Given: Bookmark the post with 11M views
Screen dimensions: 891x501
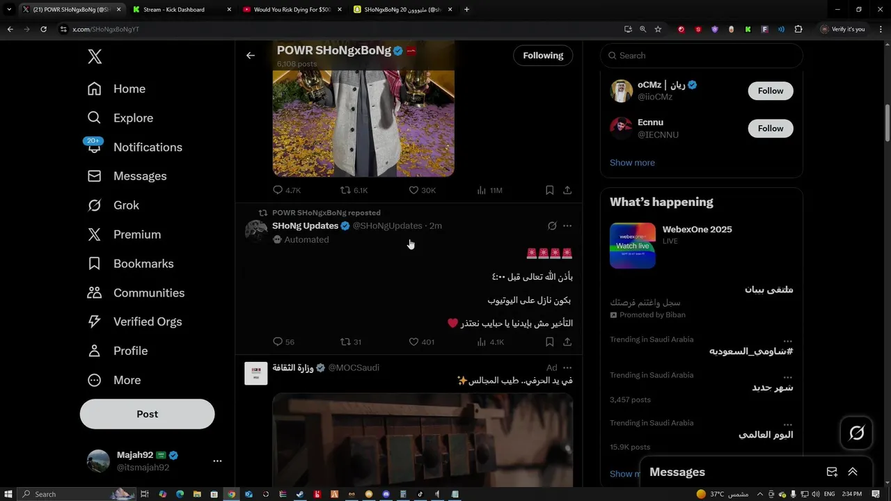Looking at the screenshot, I should point(549,190).
